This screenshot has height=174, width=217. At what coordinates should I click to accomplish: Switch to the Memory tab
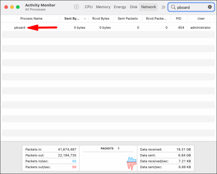103,7
